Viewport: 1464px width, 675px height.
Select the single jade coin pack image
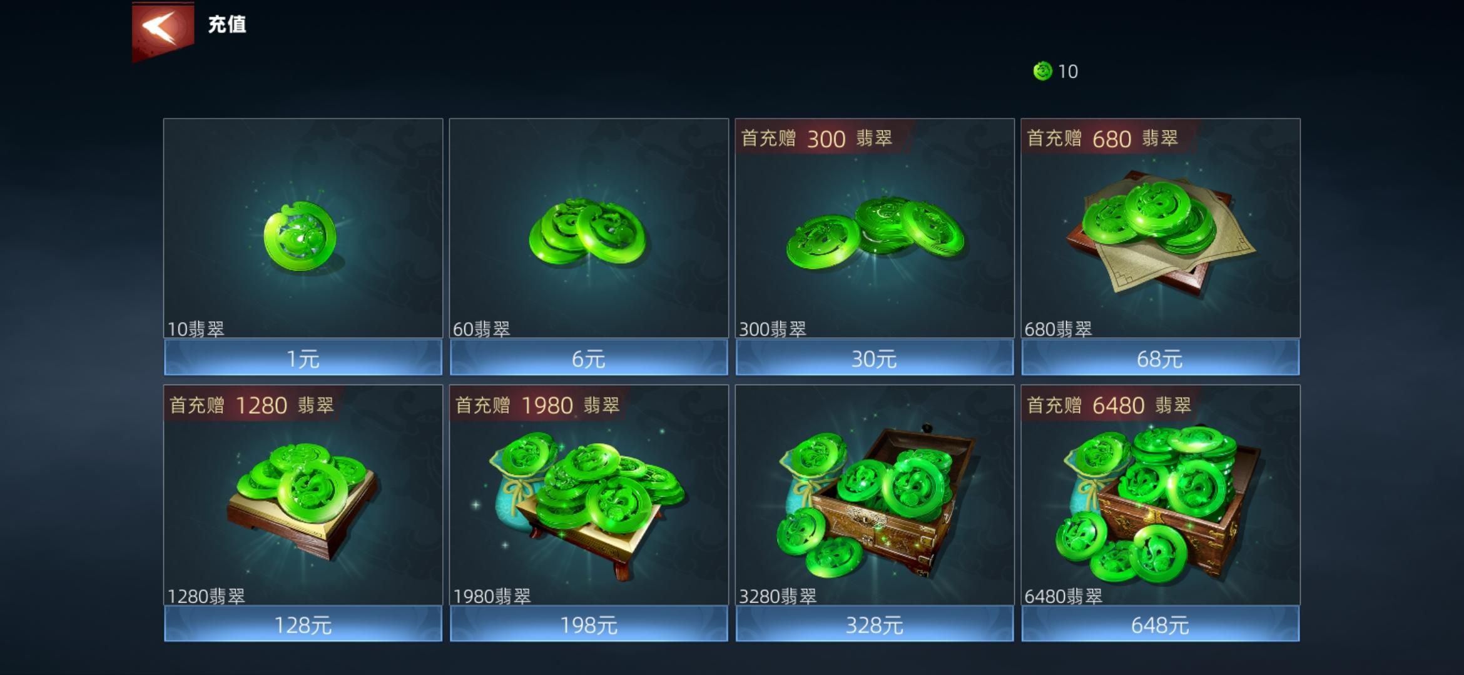300,235
